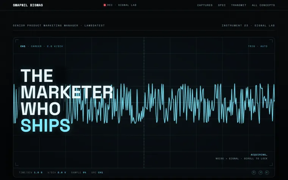This screenshot has height=180, width=288.
Task: Click the cyan SHIPS headline word
Action: tap(45, 126)
